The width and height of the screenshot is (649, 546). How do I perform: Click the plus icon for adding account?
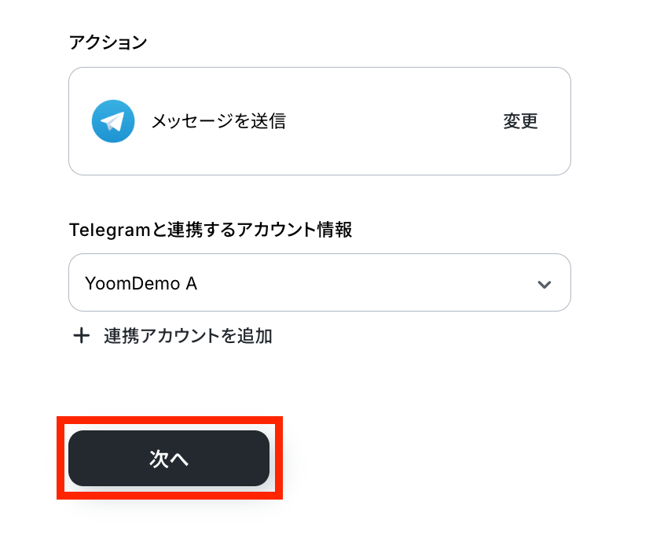81,337
